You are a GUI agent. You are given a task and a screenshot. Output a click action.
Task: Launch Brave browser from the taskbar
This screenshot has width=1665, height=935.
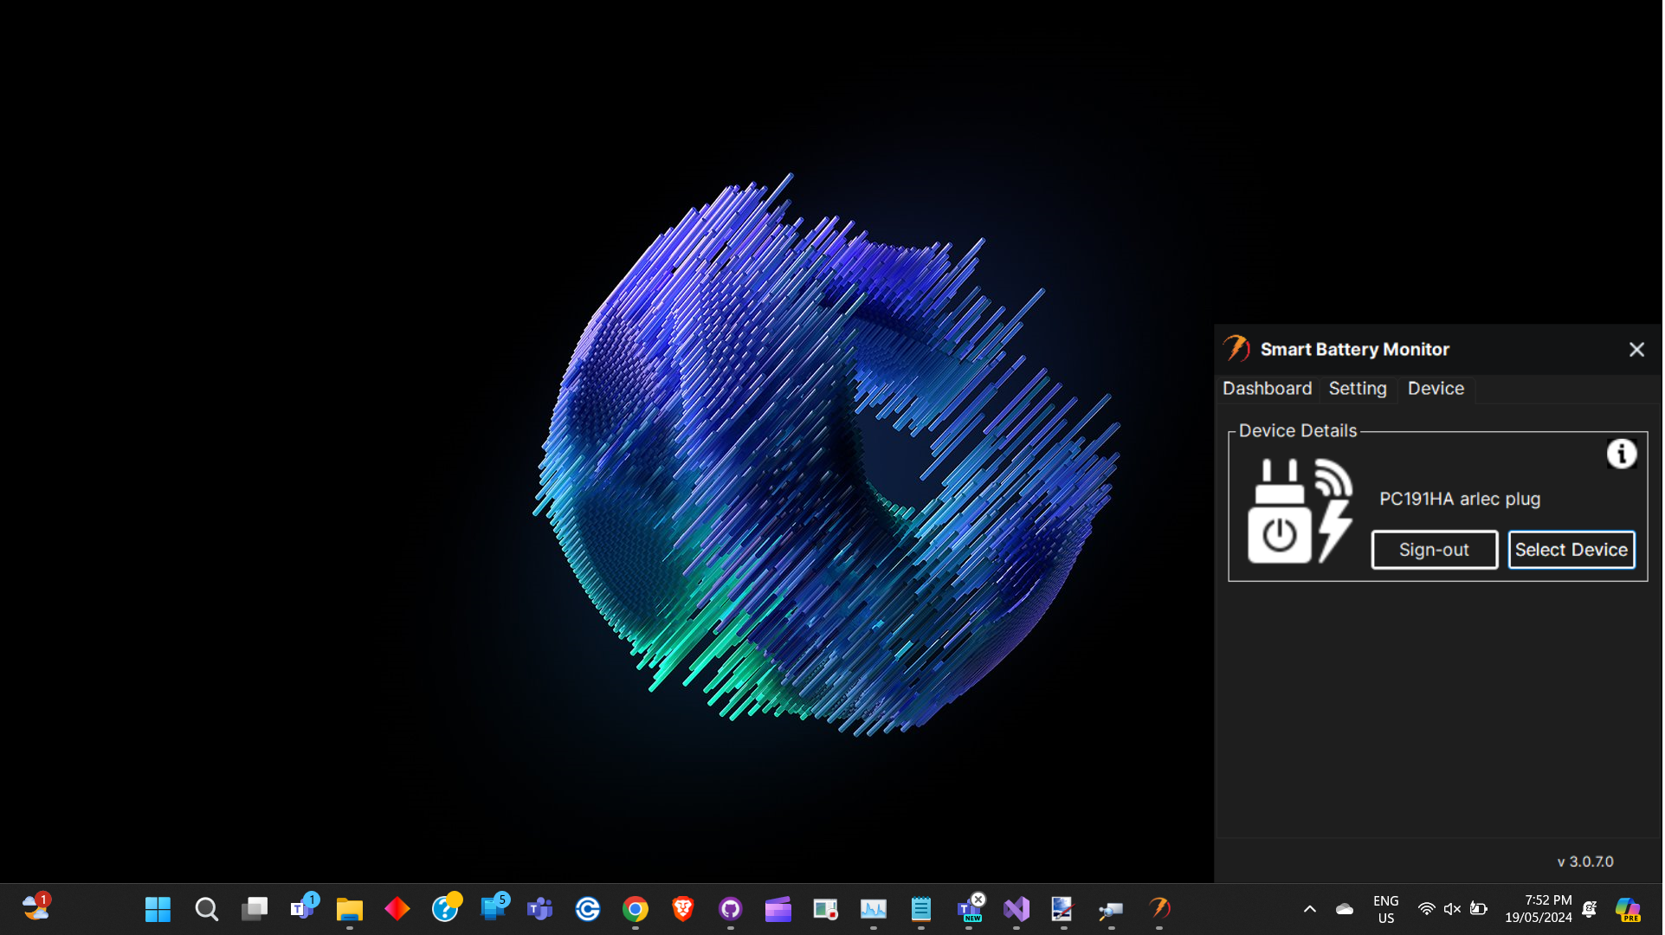(683, 908)
